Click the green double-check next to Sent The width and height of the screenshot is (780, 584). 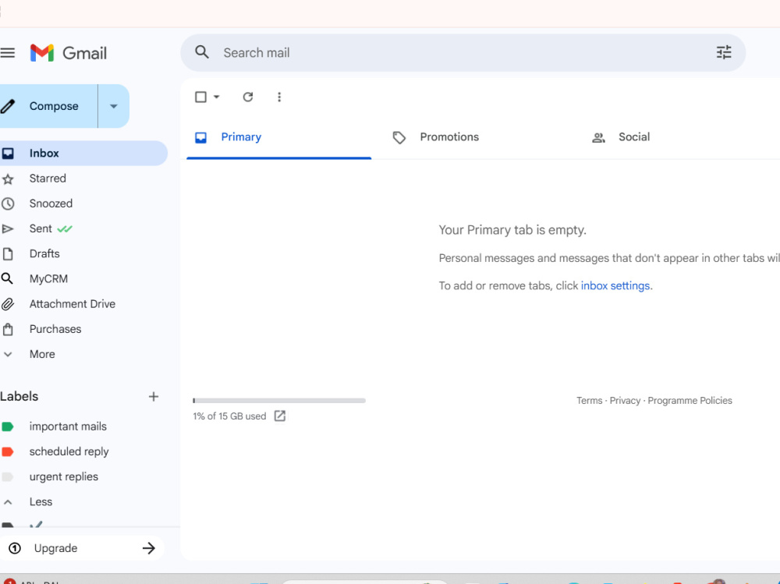(x=65, y=228)
